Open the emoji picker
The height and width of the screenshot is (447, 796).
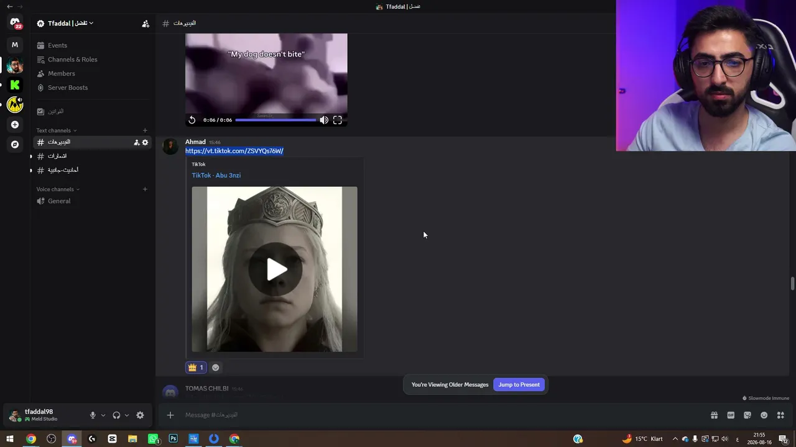tap(764, 415)
